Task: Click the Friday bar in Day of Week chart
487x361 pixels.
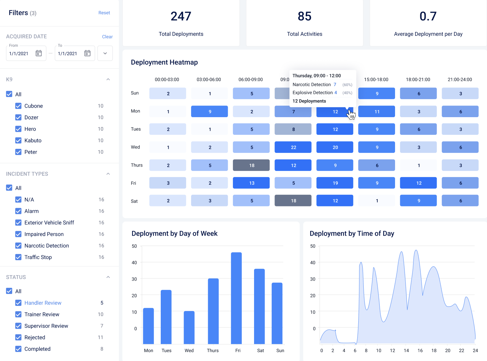Action: (236, 298)
